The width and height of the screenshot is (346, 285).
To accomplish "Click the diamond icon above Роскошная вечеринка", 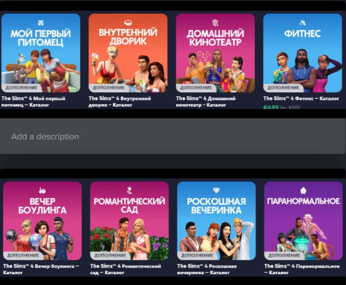I will (216, 190).
